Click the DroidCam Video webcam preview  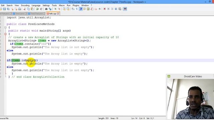191,99
